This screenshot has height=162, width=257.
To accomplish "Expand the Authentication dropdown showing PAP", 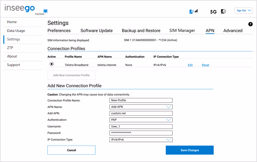I will coord(141,120).
